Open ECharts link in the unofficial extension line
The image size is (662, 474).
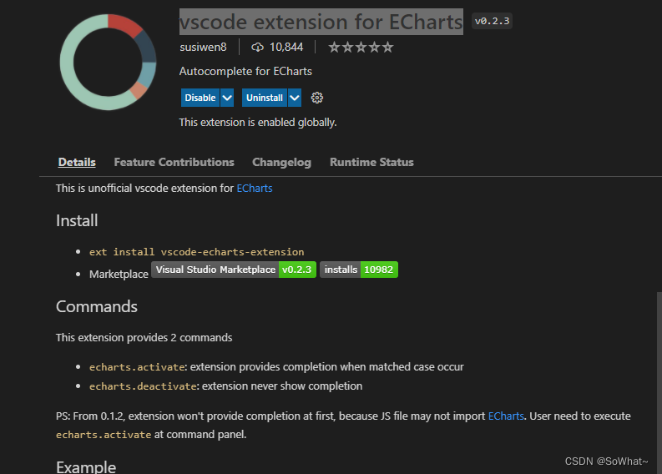(255, 189)
